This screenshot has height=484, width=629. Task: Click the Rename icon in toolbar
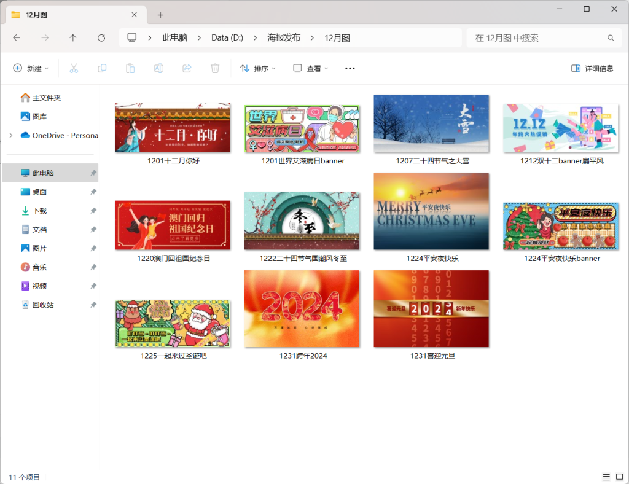[x=158, y=68]
